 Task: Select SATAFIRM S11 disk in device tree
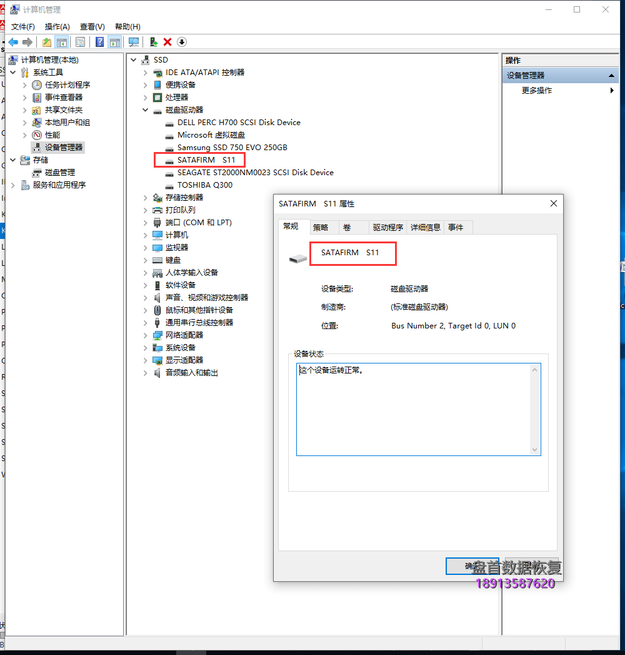[x=206, y=160]
